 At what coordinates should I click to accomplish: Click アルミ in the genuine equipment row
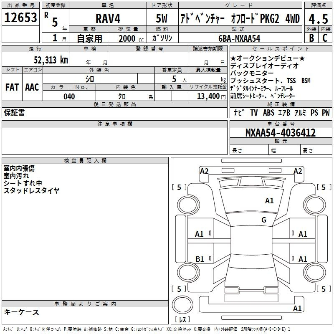tap(300, 112)
